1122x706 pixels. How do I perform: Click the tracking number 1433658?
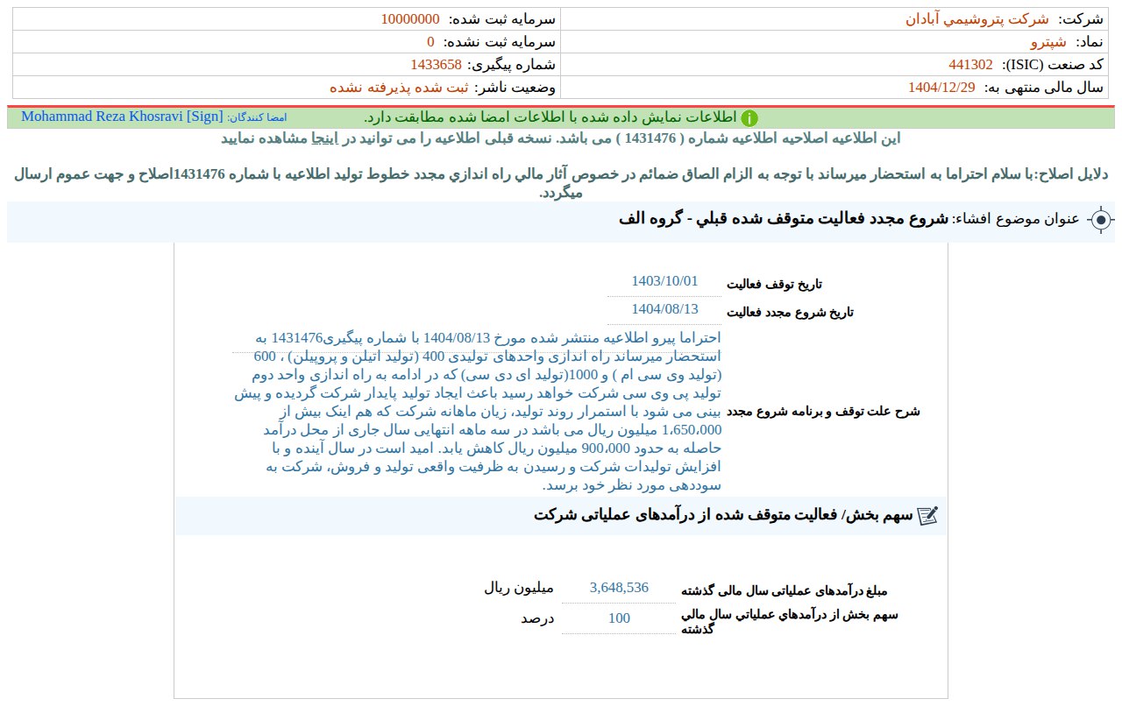pyautogui.click(x=436, y=64)
